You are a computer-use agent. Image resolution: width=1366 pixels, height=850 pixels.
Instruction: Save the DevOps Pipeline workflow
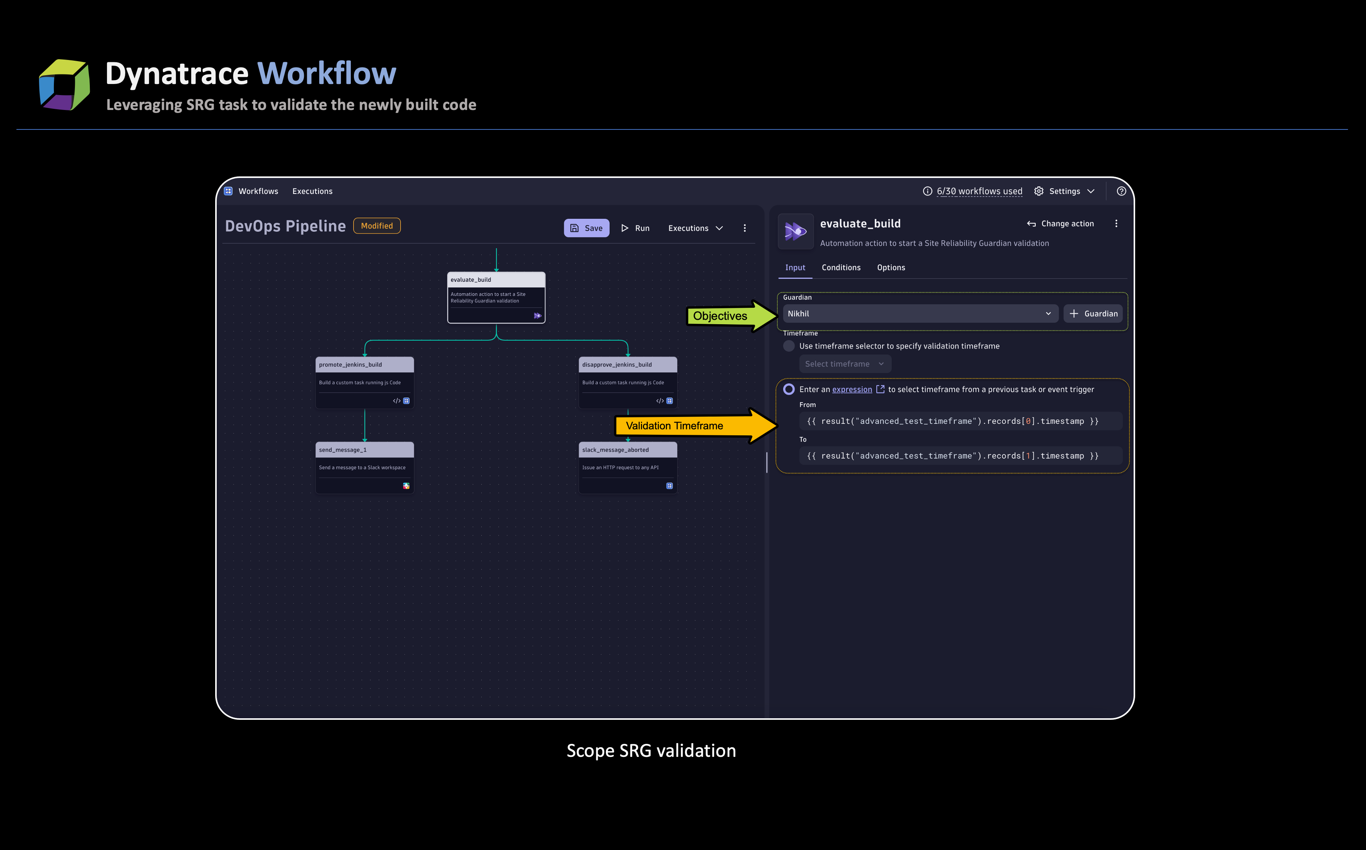(586, 228)
